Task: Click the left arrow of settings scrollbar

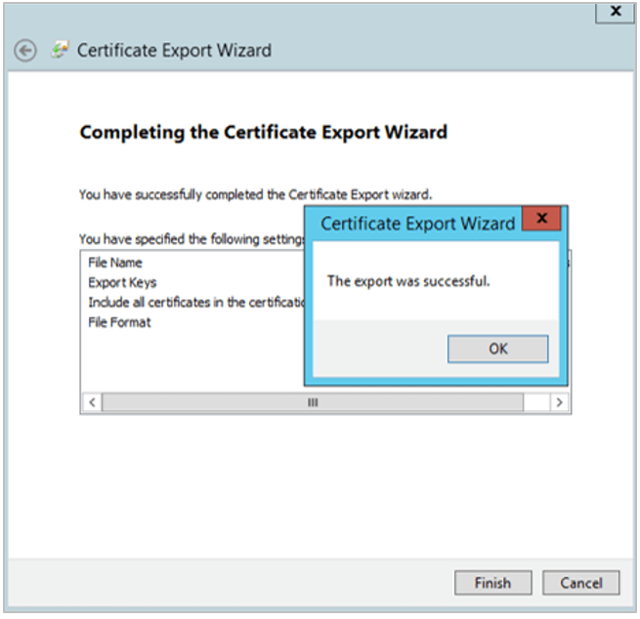Action: [x=92, y=402]
